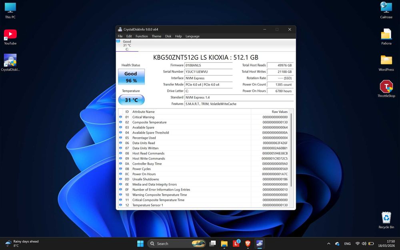Click the Interface field NVM Express
Viewport: 400px width, 250px height.
pos(208,78)
